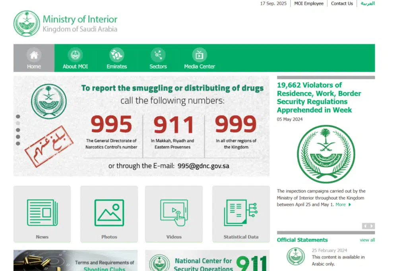Select the first carousel slide dot
Viewport: 407px width, 271px height.
click(18, 116)
